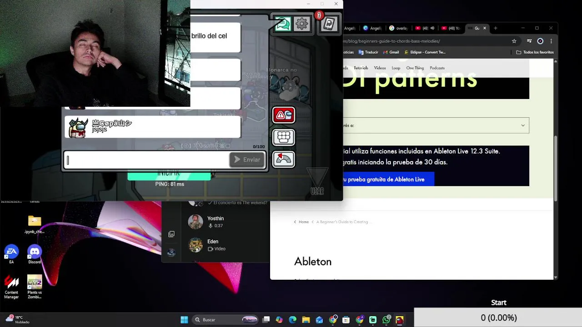Screen dimensions: 582x327
Task: Open the .ipynb_che... desktop folder
Action: click(x=35, y=224)
